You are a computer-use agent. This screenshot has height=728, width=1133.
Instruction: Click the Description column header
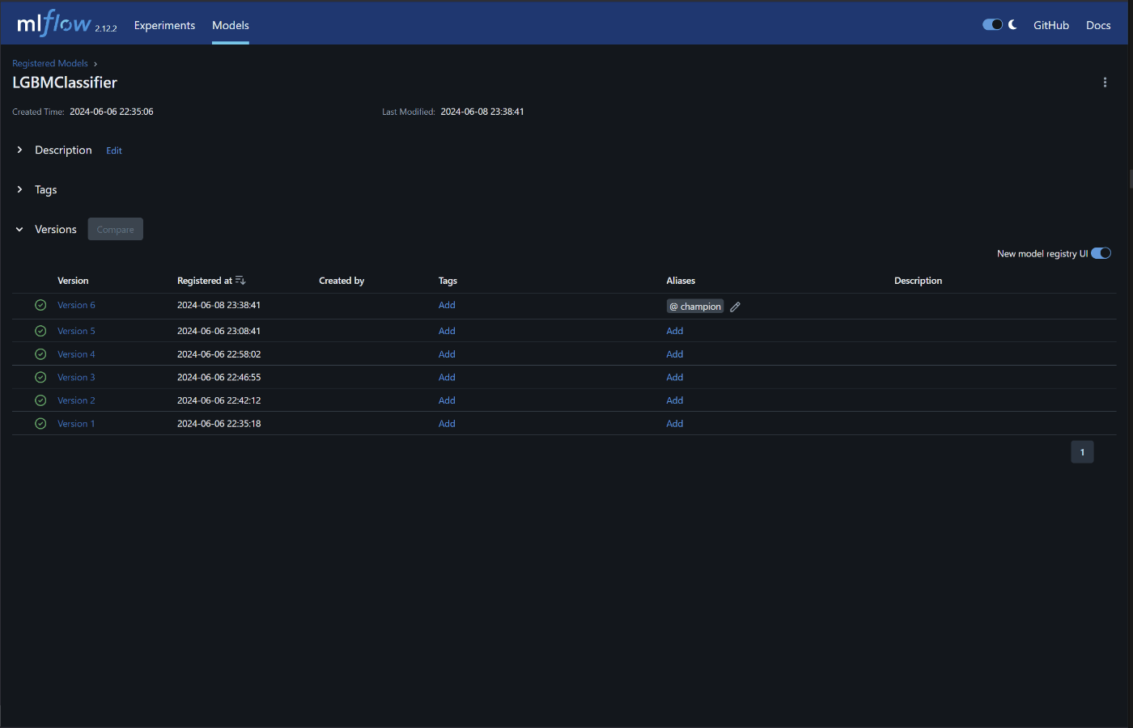[x=918, y=281]
